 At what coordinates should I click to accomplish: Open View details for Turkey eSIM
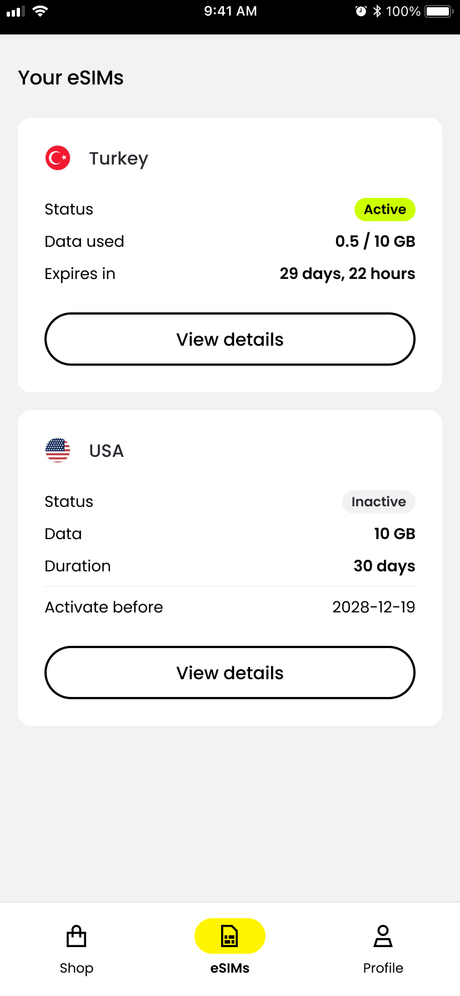(x=230, y=339)
